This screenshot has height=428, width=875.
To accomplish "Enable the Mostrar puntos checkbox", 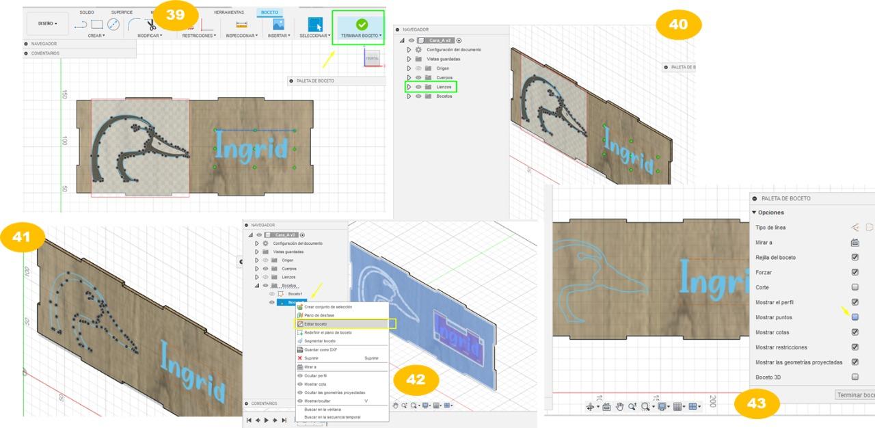I will pos(854,317).
